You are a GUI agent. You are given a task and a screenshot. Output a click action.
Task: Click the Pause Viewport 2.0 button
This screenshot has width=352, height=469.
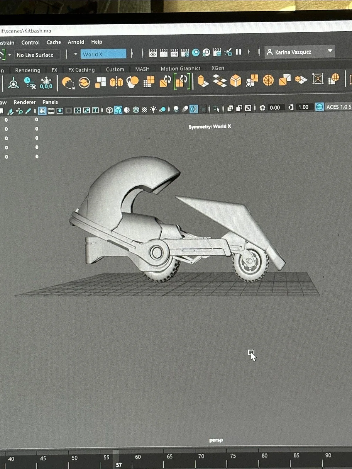[238, 52]
